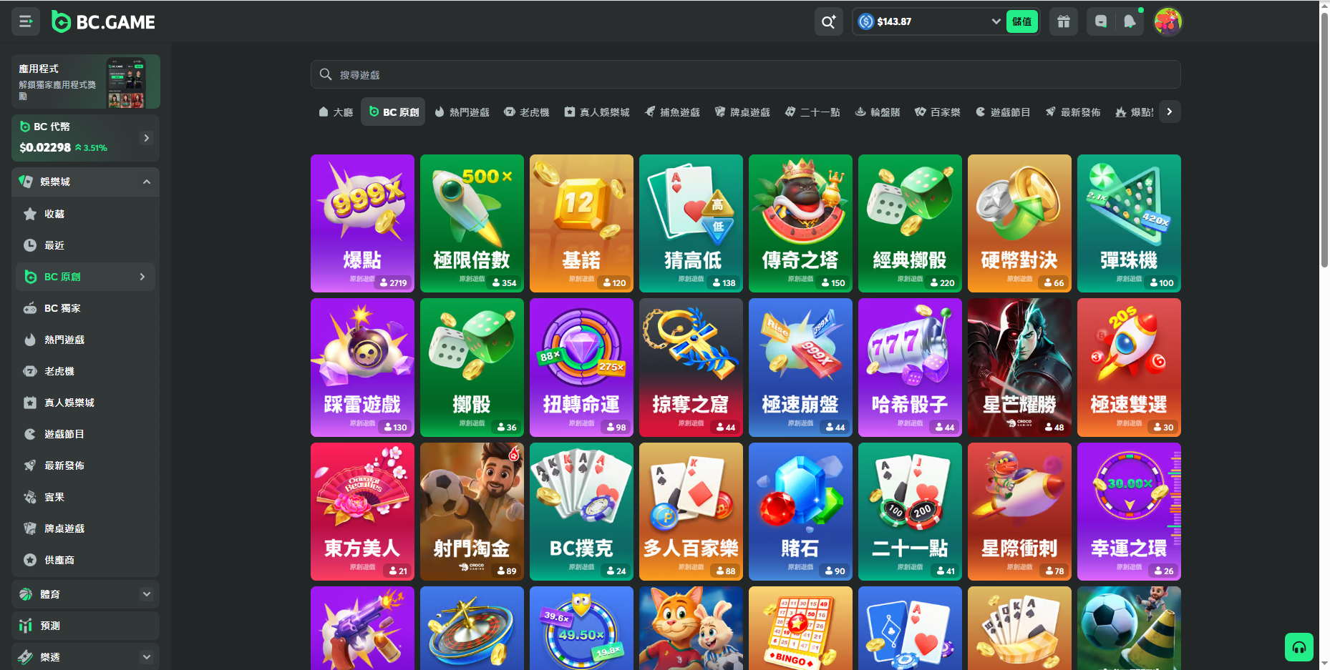Viewport: 1330px width, 670px height.
Task: Select the 最新發佈 tab in top bar
Action: (1073, 112)
